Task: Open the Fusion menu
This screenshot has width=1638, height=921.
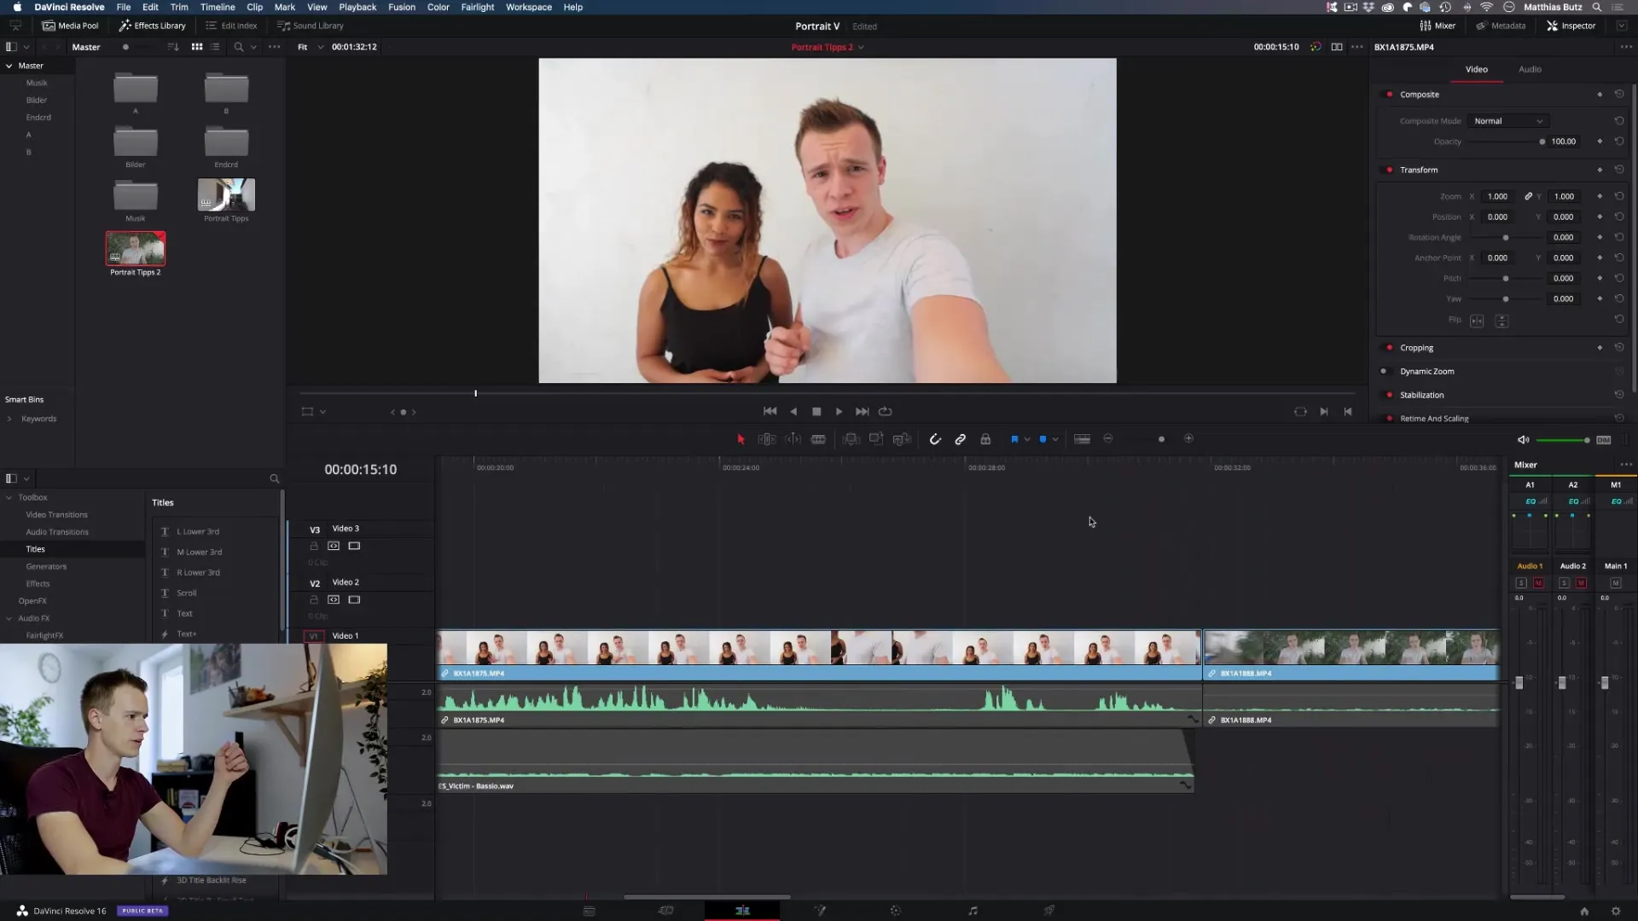Action: (401, 7)
